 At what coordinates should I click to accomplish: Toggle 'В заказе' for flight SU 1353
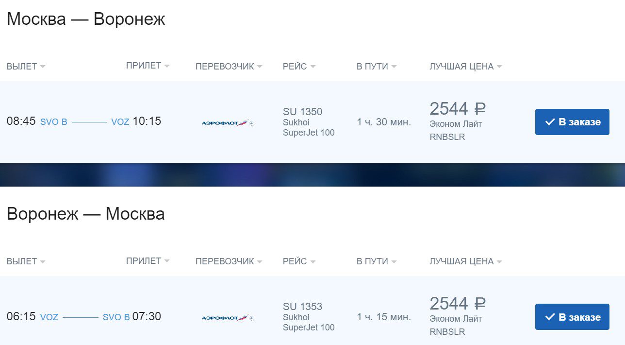(572, 317)
